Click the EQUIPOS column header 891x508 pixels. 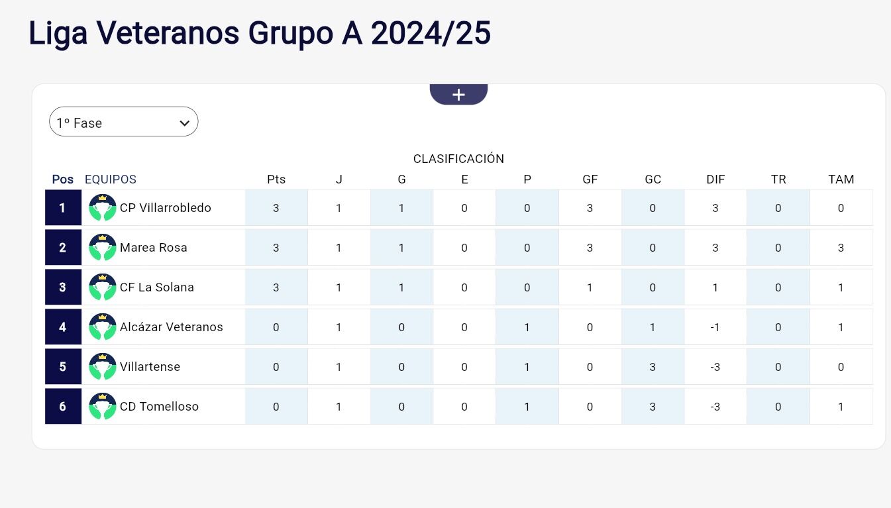111,179
